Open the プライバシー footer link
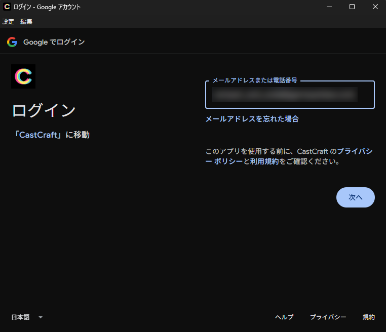The height and width of the screenshot is (332, 386). click(328, 317)
